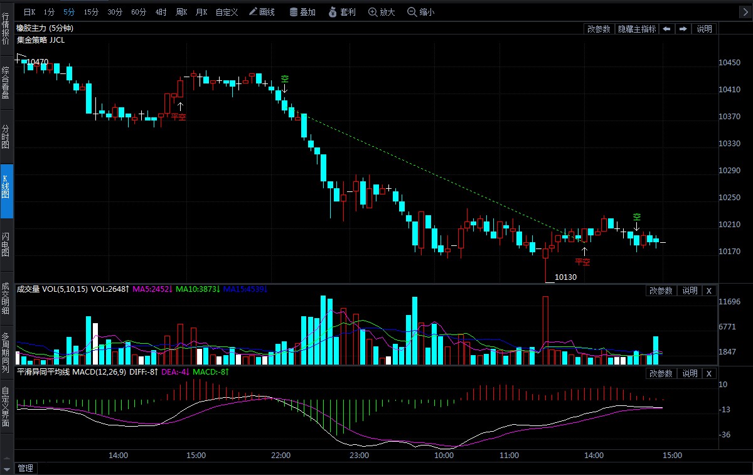753x475 pixels.
Task: Close the MACD panel with X
Action: click(709, 373)
